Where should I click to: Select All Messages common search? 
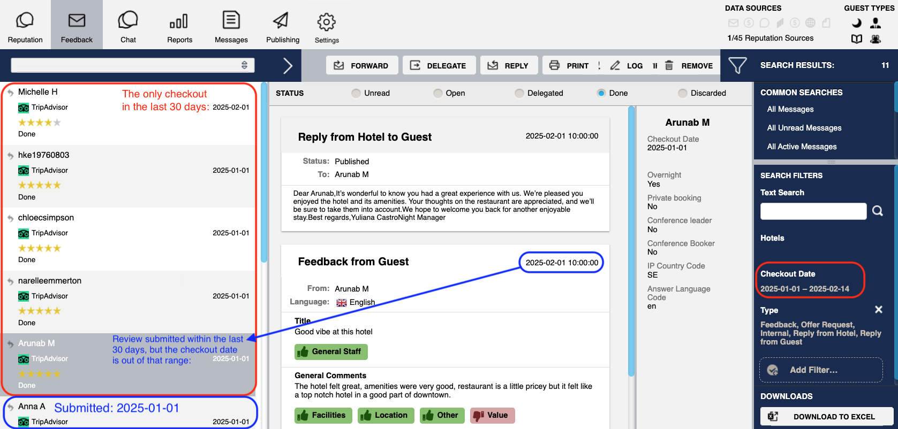790,109
